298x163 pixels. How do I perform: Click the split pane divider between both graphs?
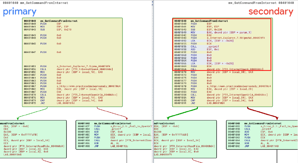point(153,81)
